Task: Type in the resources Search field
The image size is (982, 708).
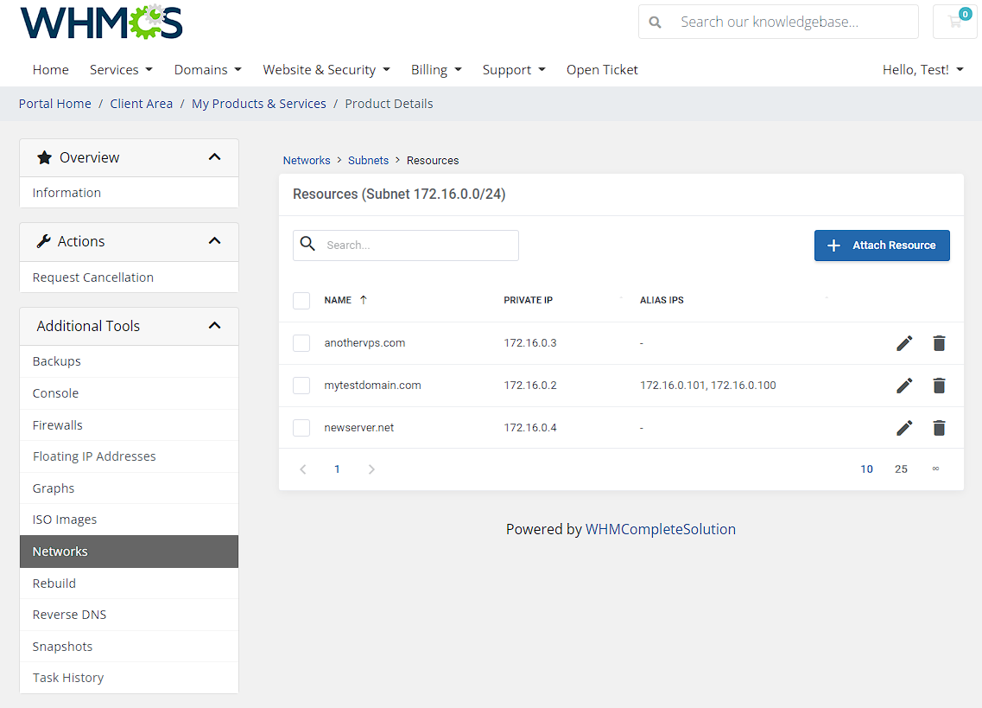Action: (415, 245)
